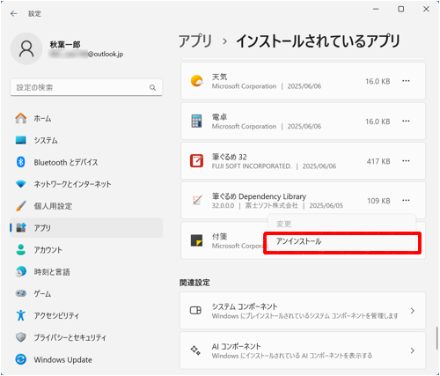The height and width of the screenshot is (376, 440).
Task: Click the AI コンポーネント sparkle icon
Action: coord(195,350)
